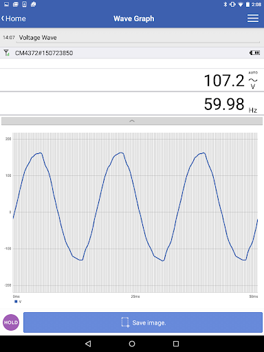Viewport: 264px width, 352px height.
Task: Tap the 2:08 status bar clock
Action: tap(256, 4)
